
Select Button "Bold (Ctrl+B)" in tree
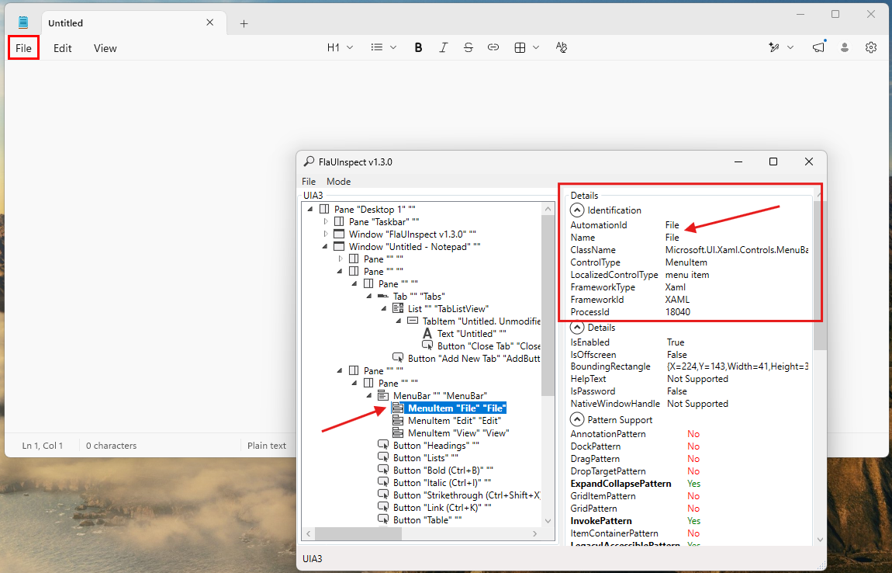coord(443,471)
